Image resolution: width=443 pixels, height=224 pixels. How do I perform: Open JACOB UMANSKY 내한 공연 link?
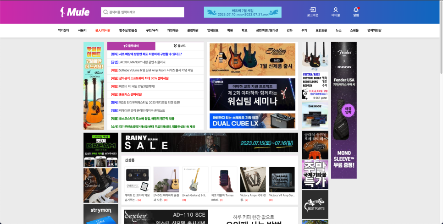point(138,62)
